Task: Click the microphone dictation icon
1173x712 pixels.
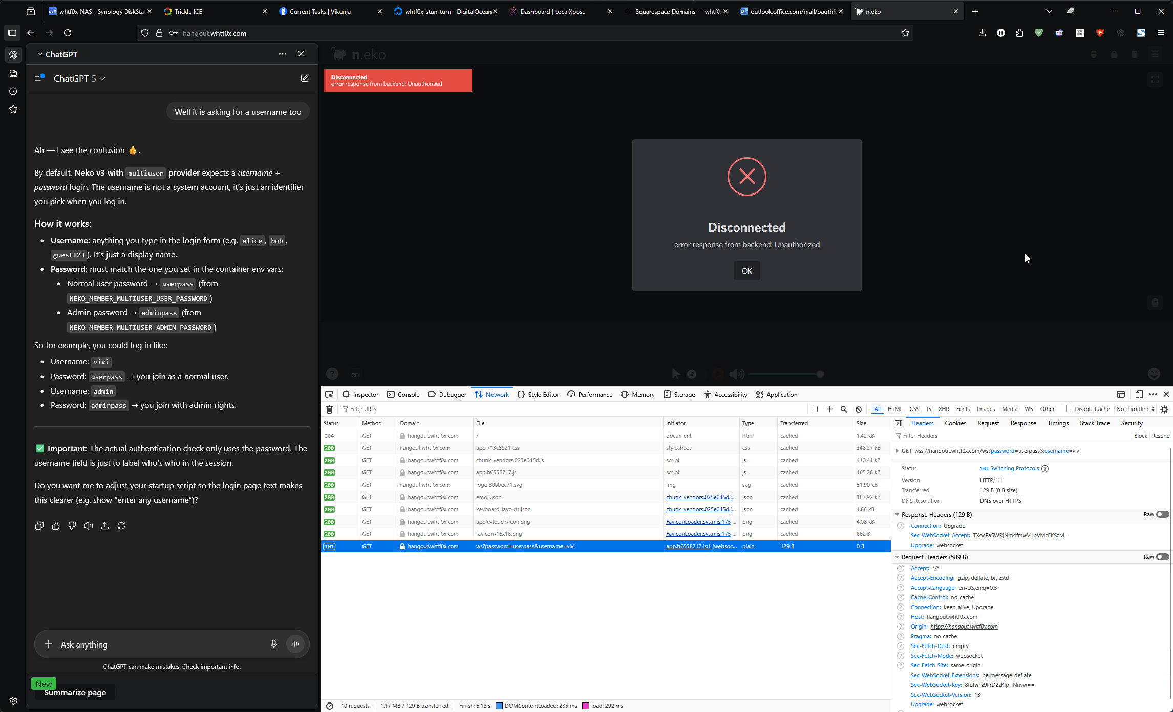Action: 274,644
